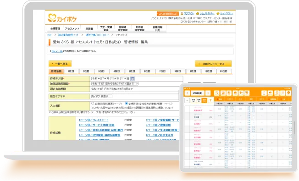Switch to the 6枚目 tab
Viewport: 299px width, 181px height.
147,71
